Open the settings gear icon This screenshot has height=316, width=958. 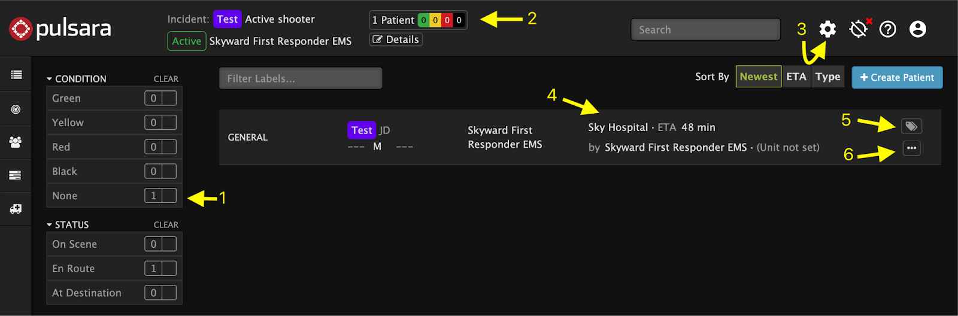[x=827, y=29]
